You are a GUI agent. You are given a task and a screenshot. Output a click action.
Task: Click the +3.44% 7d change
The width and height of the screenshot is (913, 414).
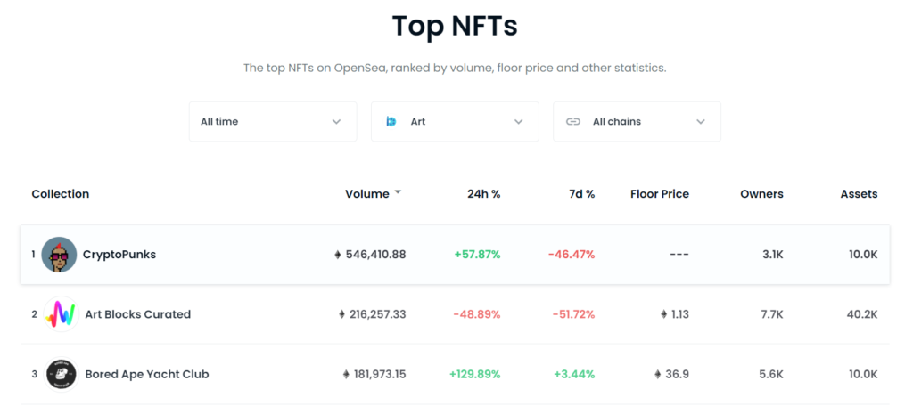click(575, 375)
